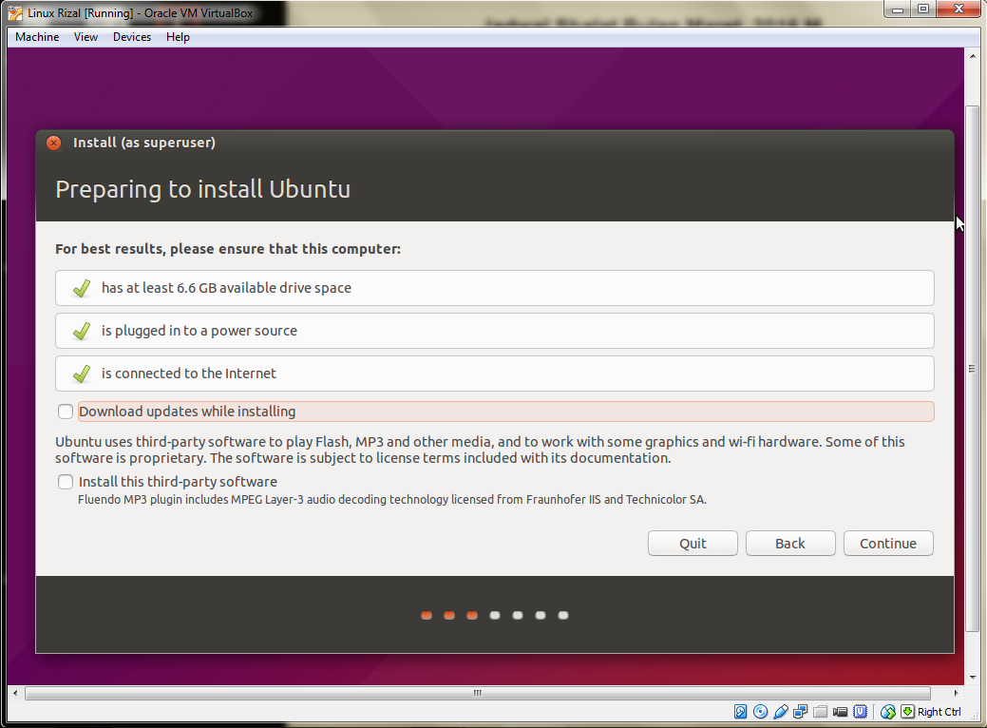Click the network adapters status icon
987x728 pixels.
800,712
